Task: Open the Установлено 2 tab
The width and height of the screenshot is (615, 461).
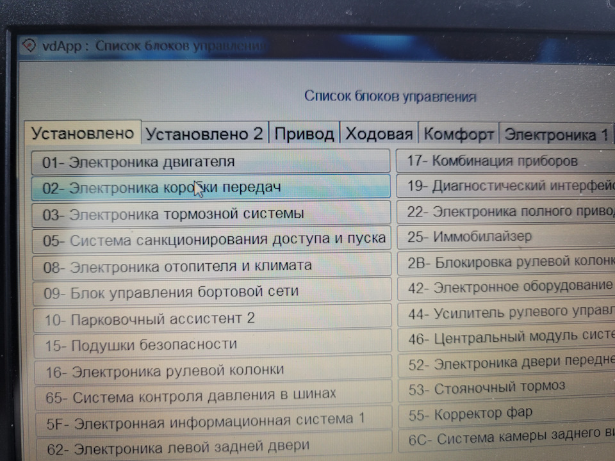Action: (x=205, y=134)
